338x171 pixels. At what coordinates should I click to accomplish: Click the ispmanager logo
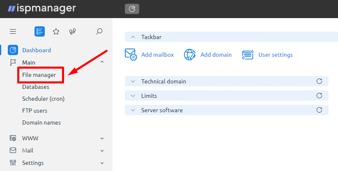click(42, 8)
